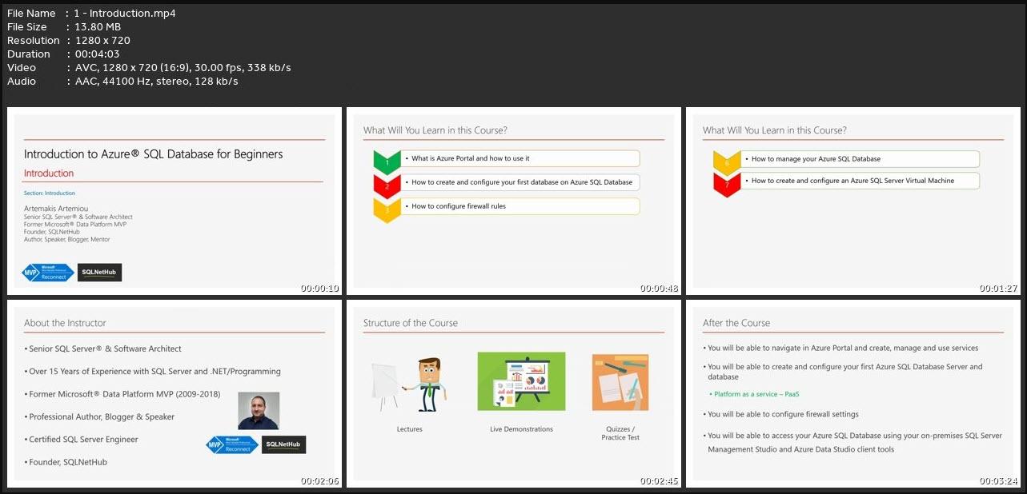Viewport: 1027px width, 494px height.
Task: Click the SQLNetHub logo under Artemakis Artemiou's title-slide credits
Action: pos(100,273)
